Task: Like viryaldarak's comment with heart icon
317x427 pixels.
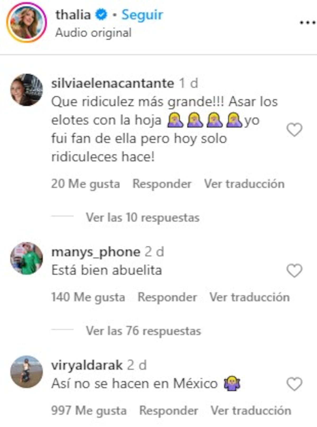Action: pos(294,384)
